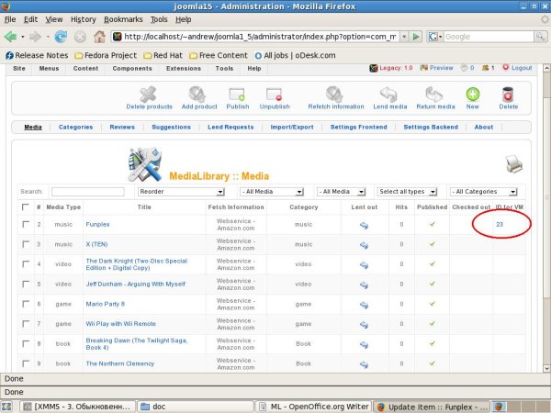Open the Joomla Extensions menu
Image resolution: width=551 pixels, height=413 pixels.
point(184,69)
